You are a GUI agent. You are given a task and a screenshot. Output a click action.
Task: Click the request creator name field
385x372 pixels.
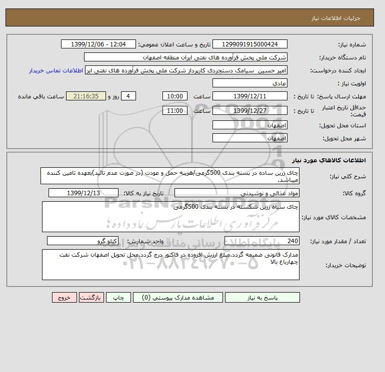(x=186, y=70)
